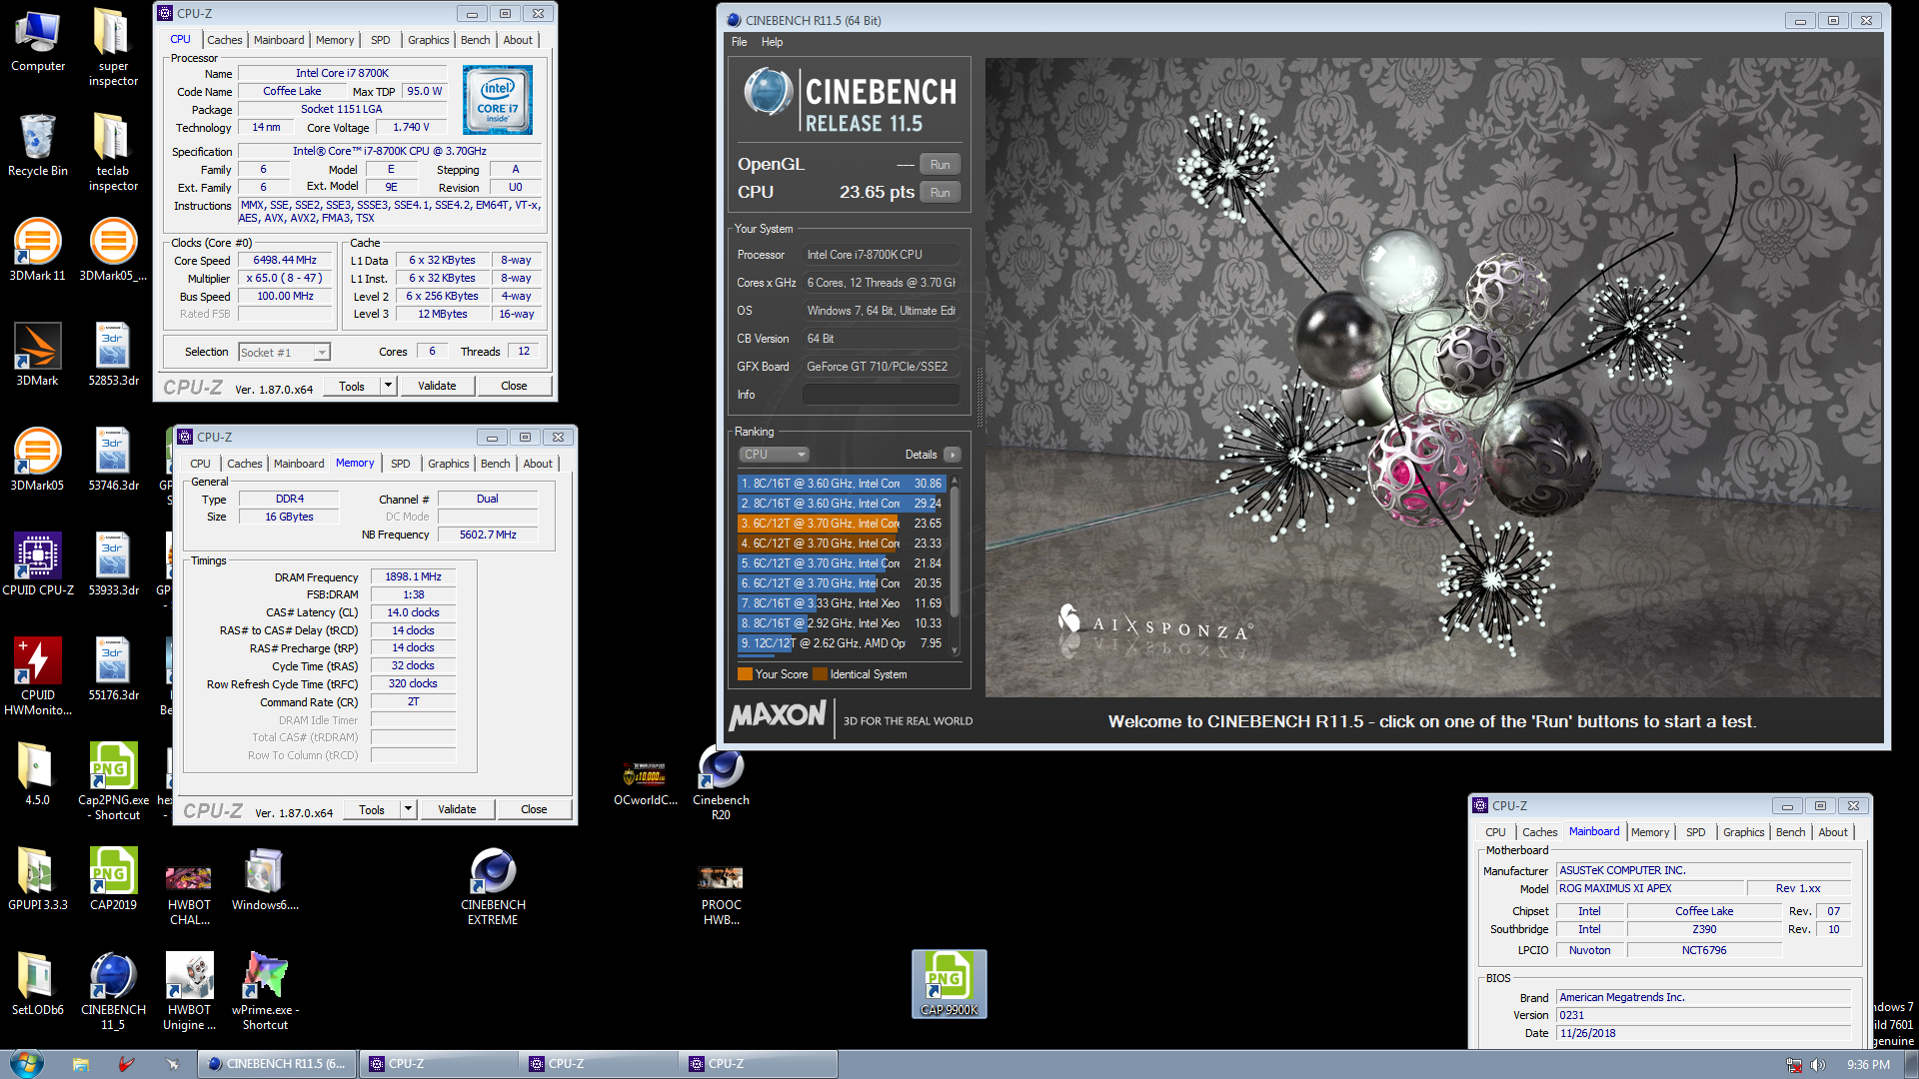Open the Windows Start menu

27,1064
